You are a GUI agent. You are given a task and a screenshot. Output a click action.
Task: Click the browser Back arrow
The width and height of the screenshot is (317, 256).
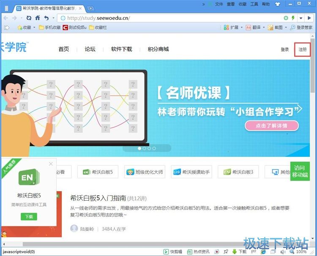pyautogui.click(x=5, y=18)
